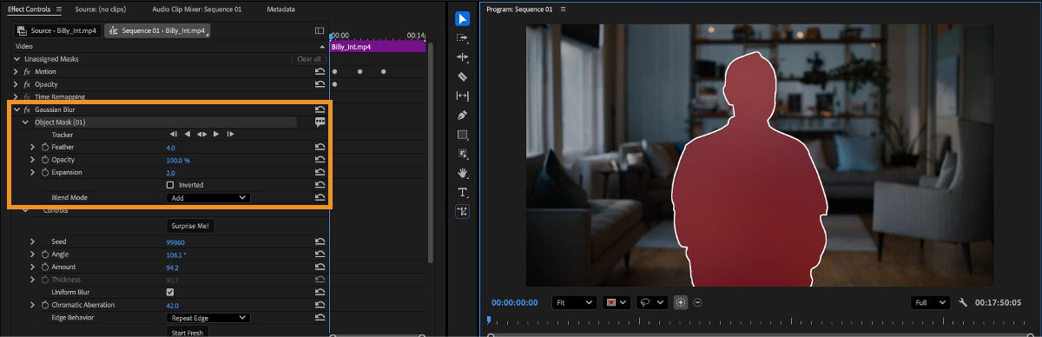Toggle animation stopwatch for Feather
This screenshot has width=1042, height=337.
click(x=45, y=148)
